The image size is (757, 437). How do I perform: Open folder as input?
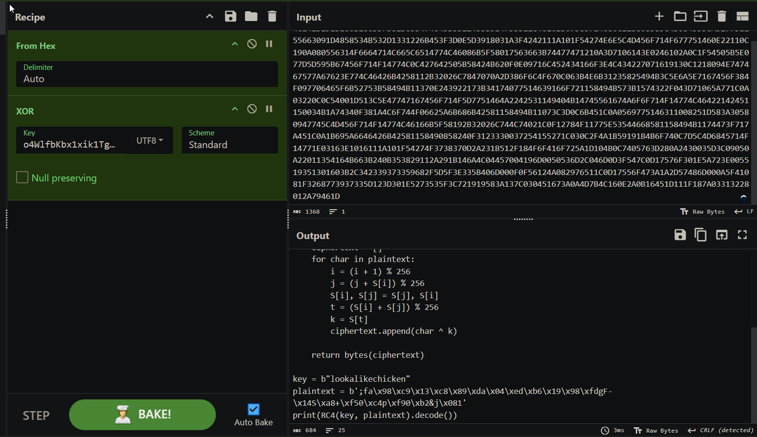click(680, 17)
